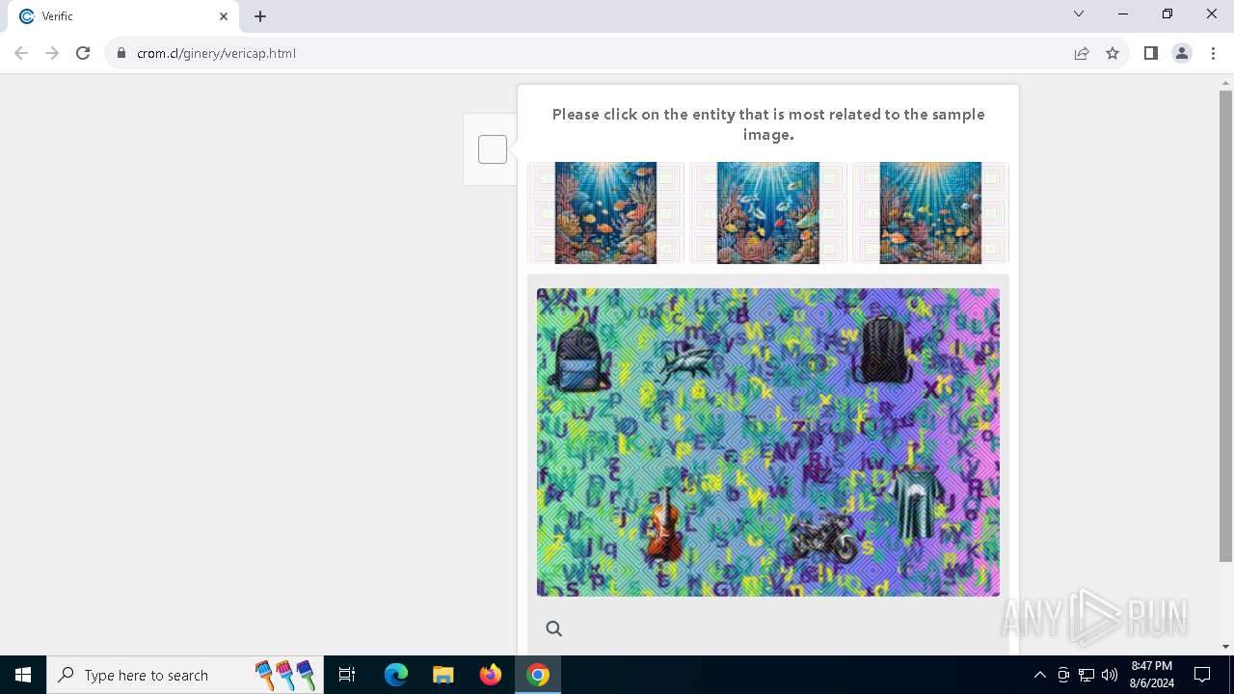Share this page icon
Image resolution: width=1234 pixels, height=694 pixels.
(1082, 53)
